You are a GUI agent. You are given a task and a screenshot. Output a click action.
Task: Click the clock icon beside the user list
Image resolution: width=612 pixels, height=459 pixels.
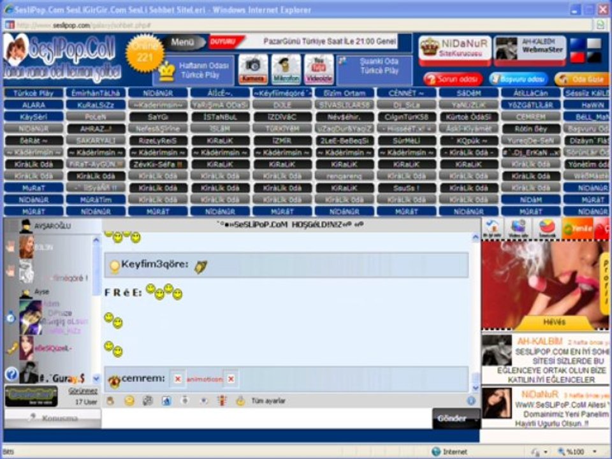[x=11, y=317]
